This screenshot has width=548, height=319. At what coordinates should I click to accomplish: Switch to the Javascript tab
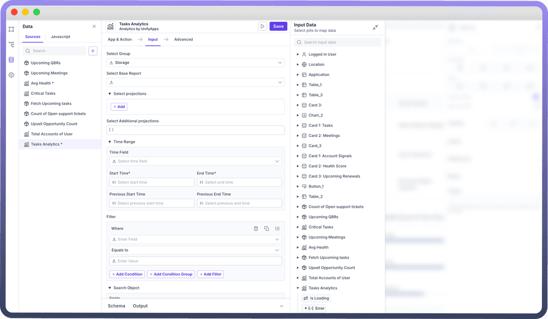pos(60,37)
